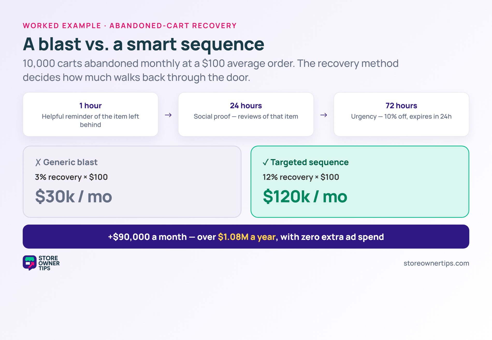Viewport: 492px width, 340px height.
Task: Click 'Social proof — reviews of that item'
Action: (x=246, y=116)
